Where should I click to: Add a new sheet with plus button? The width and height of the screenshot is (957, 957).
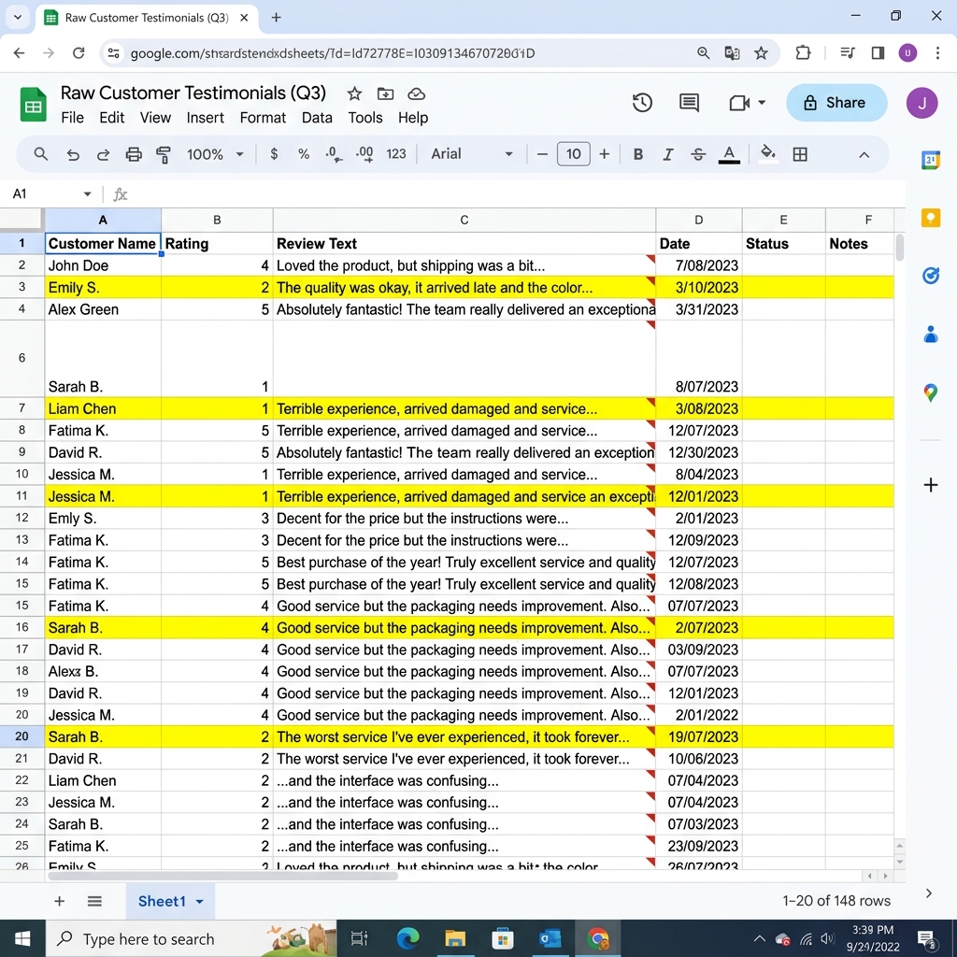59,901
